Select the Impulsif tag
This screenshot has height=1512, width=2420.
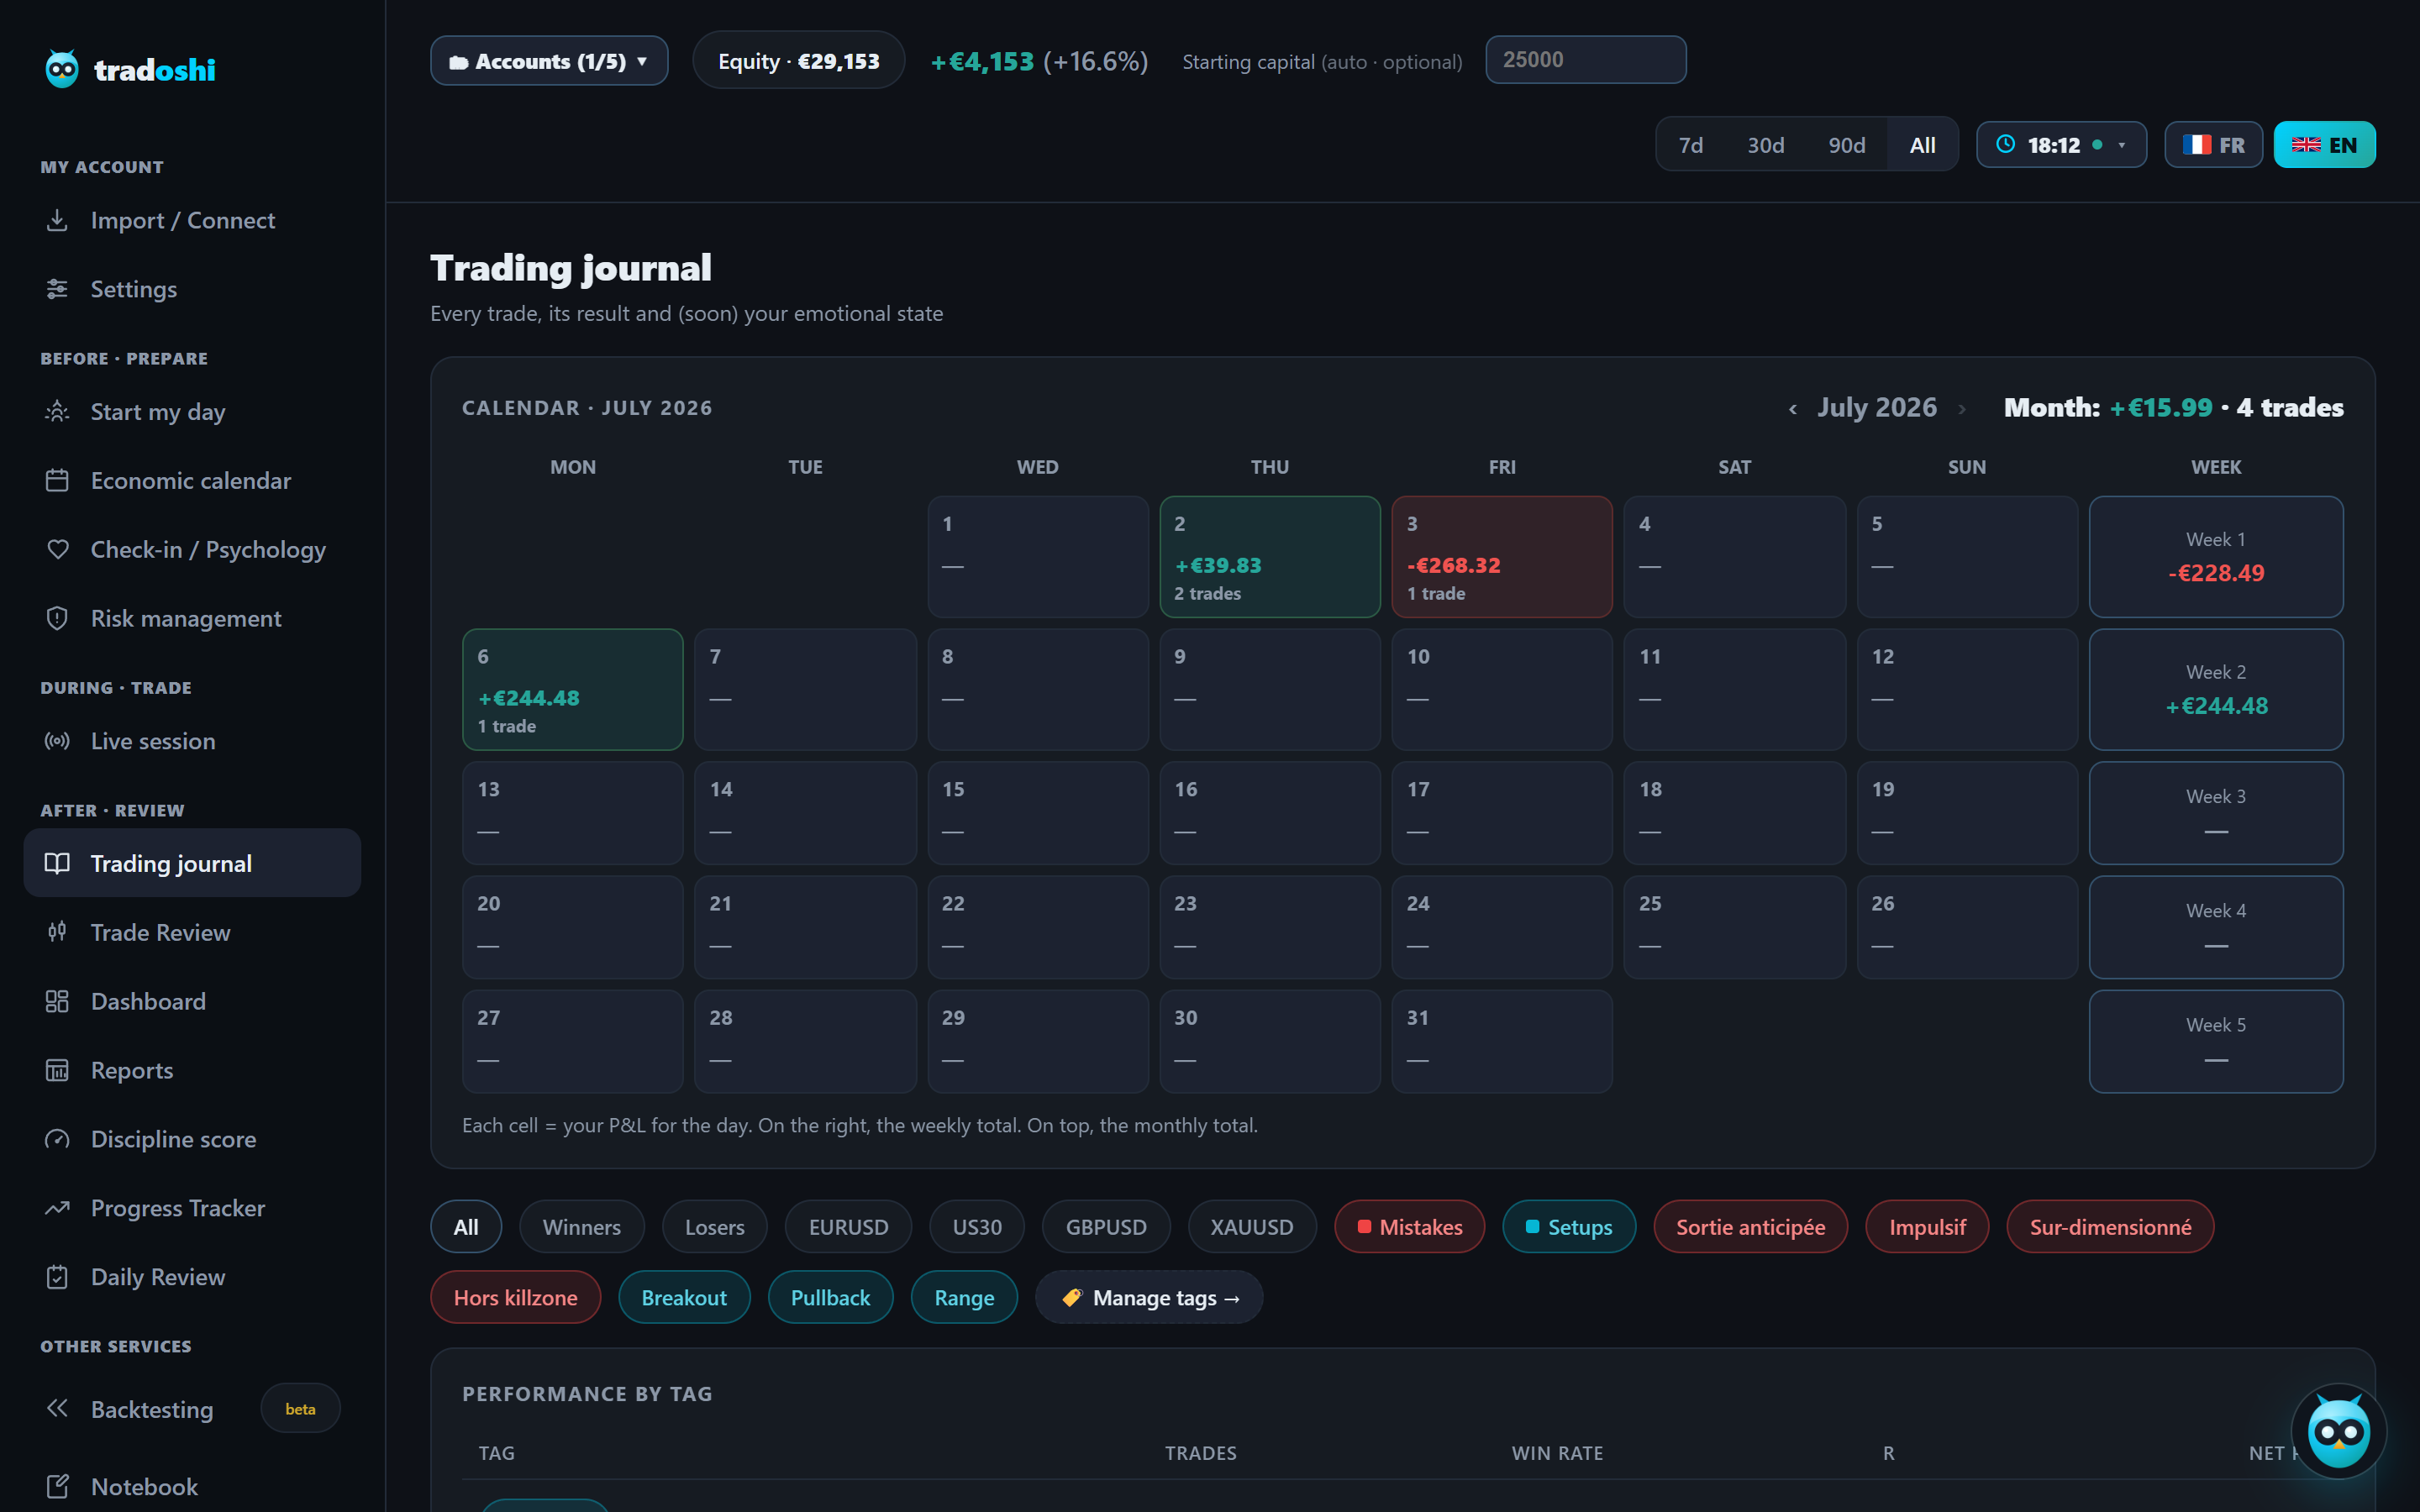click(1927, 1226)
